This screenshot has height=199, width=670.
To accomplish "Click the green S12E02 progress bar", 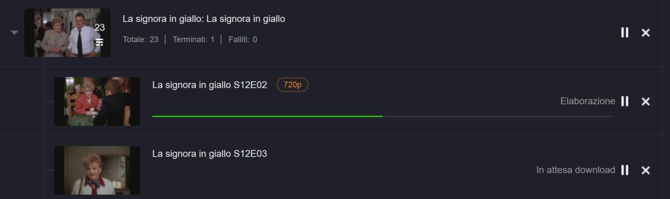I will (382, 116).
